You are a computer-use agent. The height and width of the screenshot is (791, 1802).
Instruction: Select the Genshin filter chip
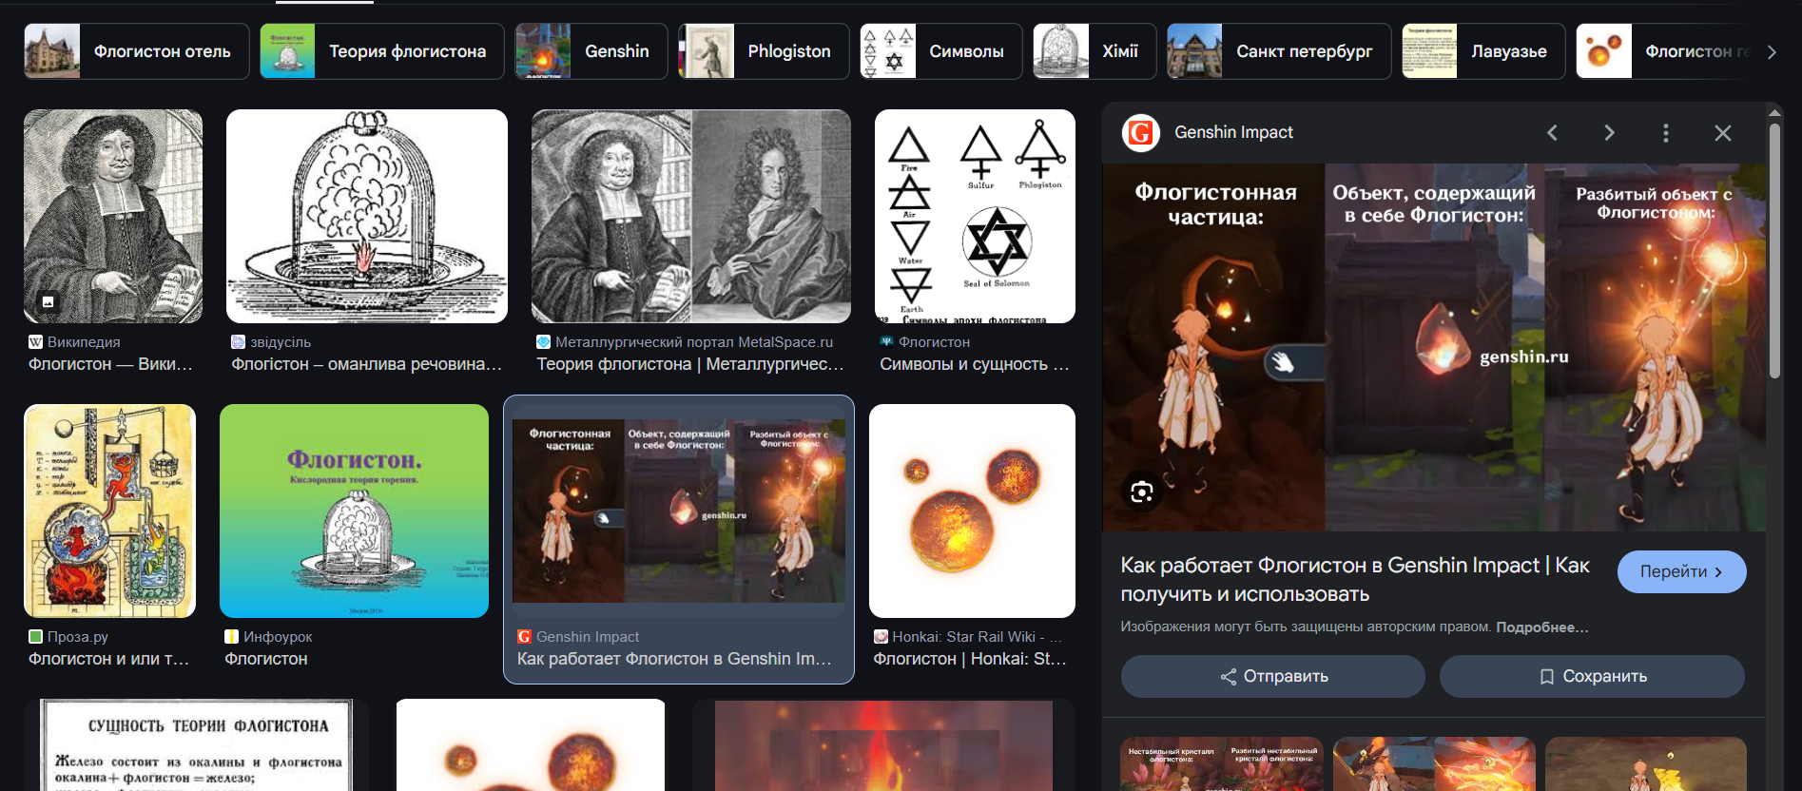pos(591,51)
